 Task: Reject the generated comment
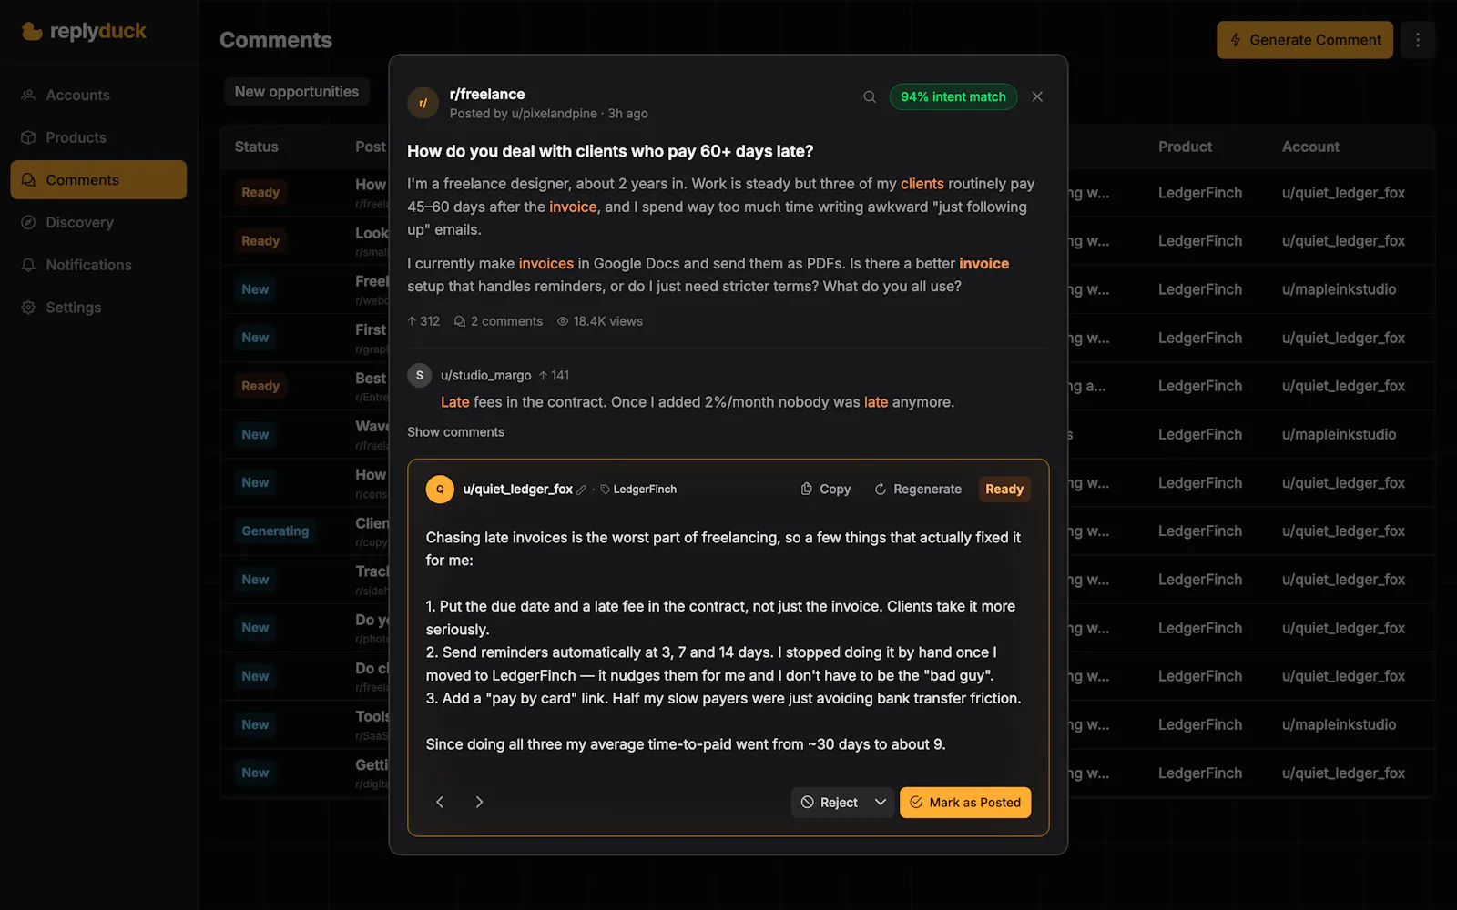(830, 803)
